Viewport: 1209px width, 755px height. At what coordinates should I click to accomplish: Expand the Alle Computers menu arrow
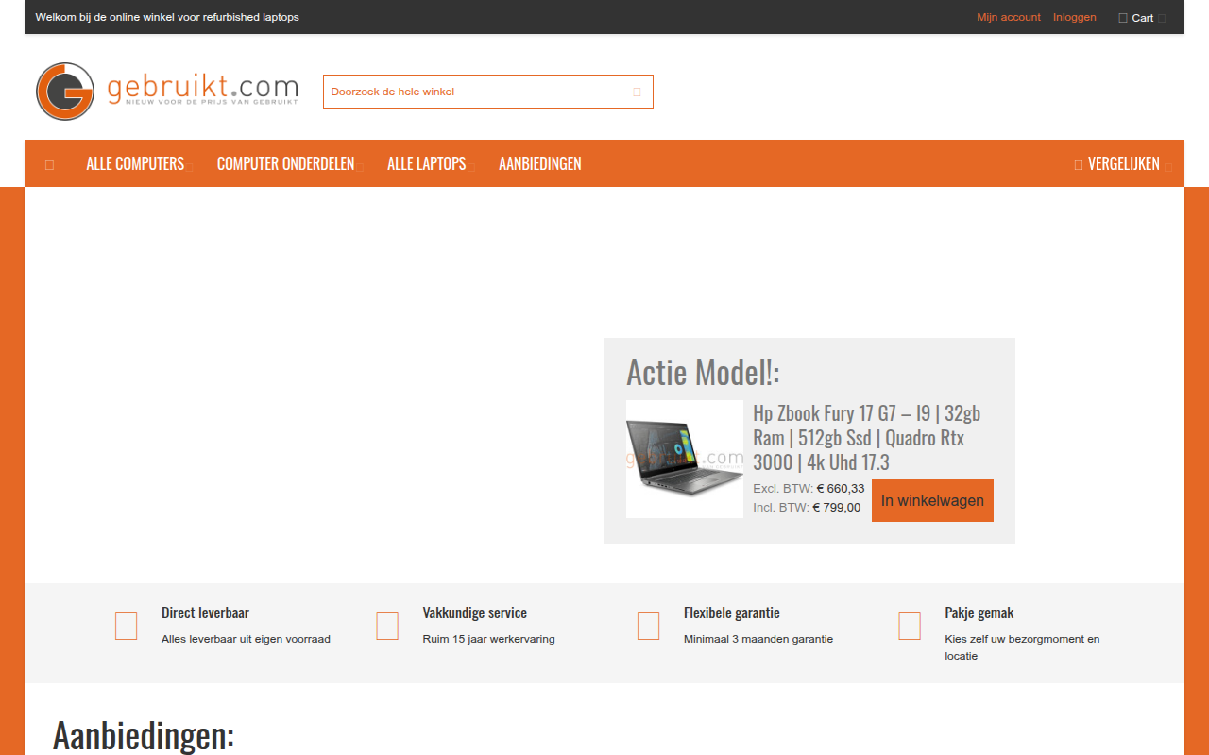[x=190, y=167]
